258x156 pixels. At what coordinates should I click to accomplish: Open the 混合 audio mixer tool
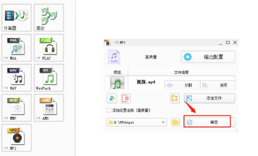49,18
